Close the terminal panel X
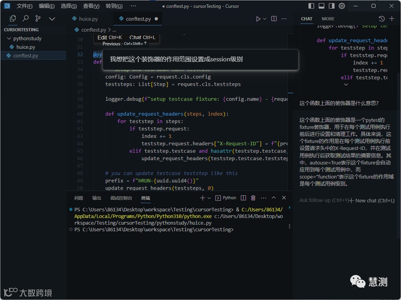 [284, 198]
